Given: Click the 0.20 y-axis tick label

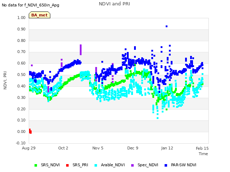Looking at the screenshot, I should pos(22,109).
